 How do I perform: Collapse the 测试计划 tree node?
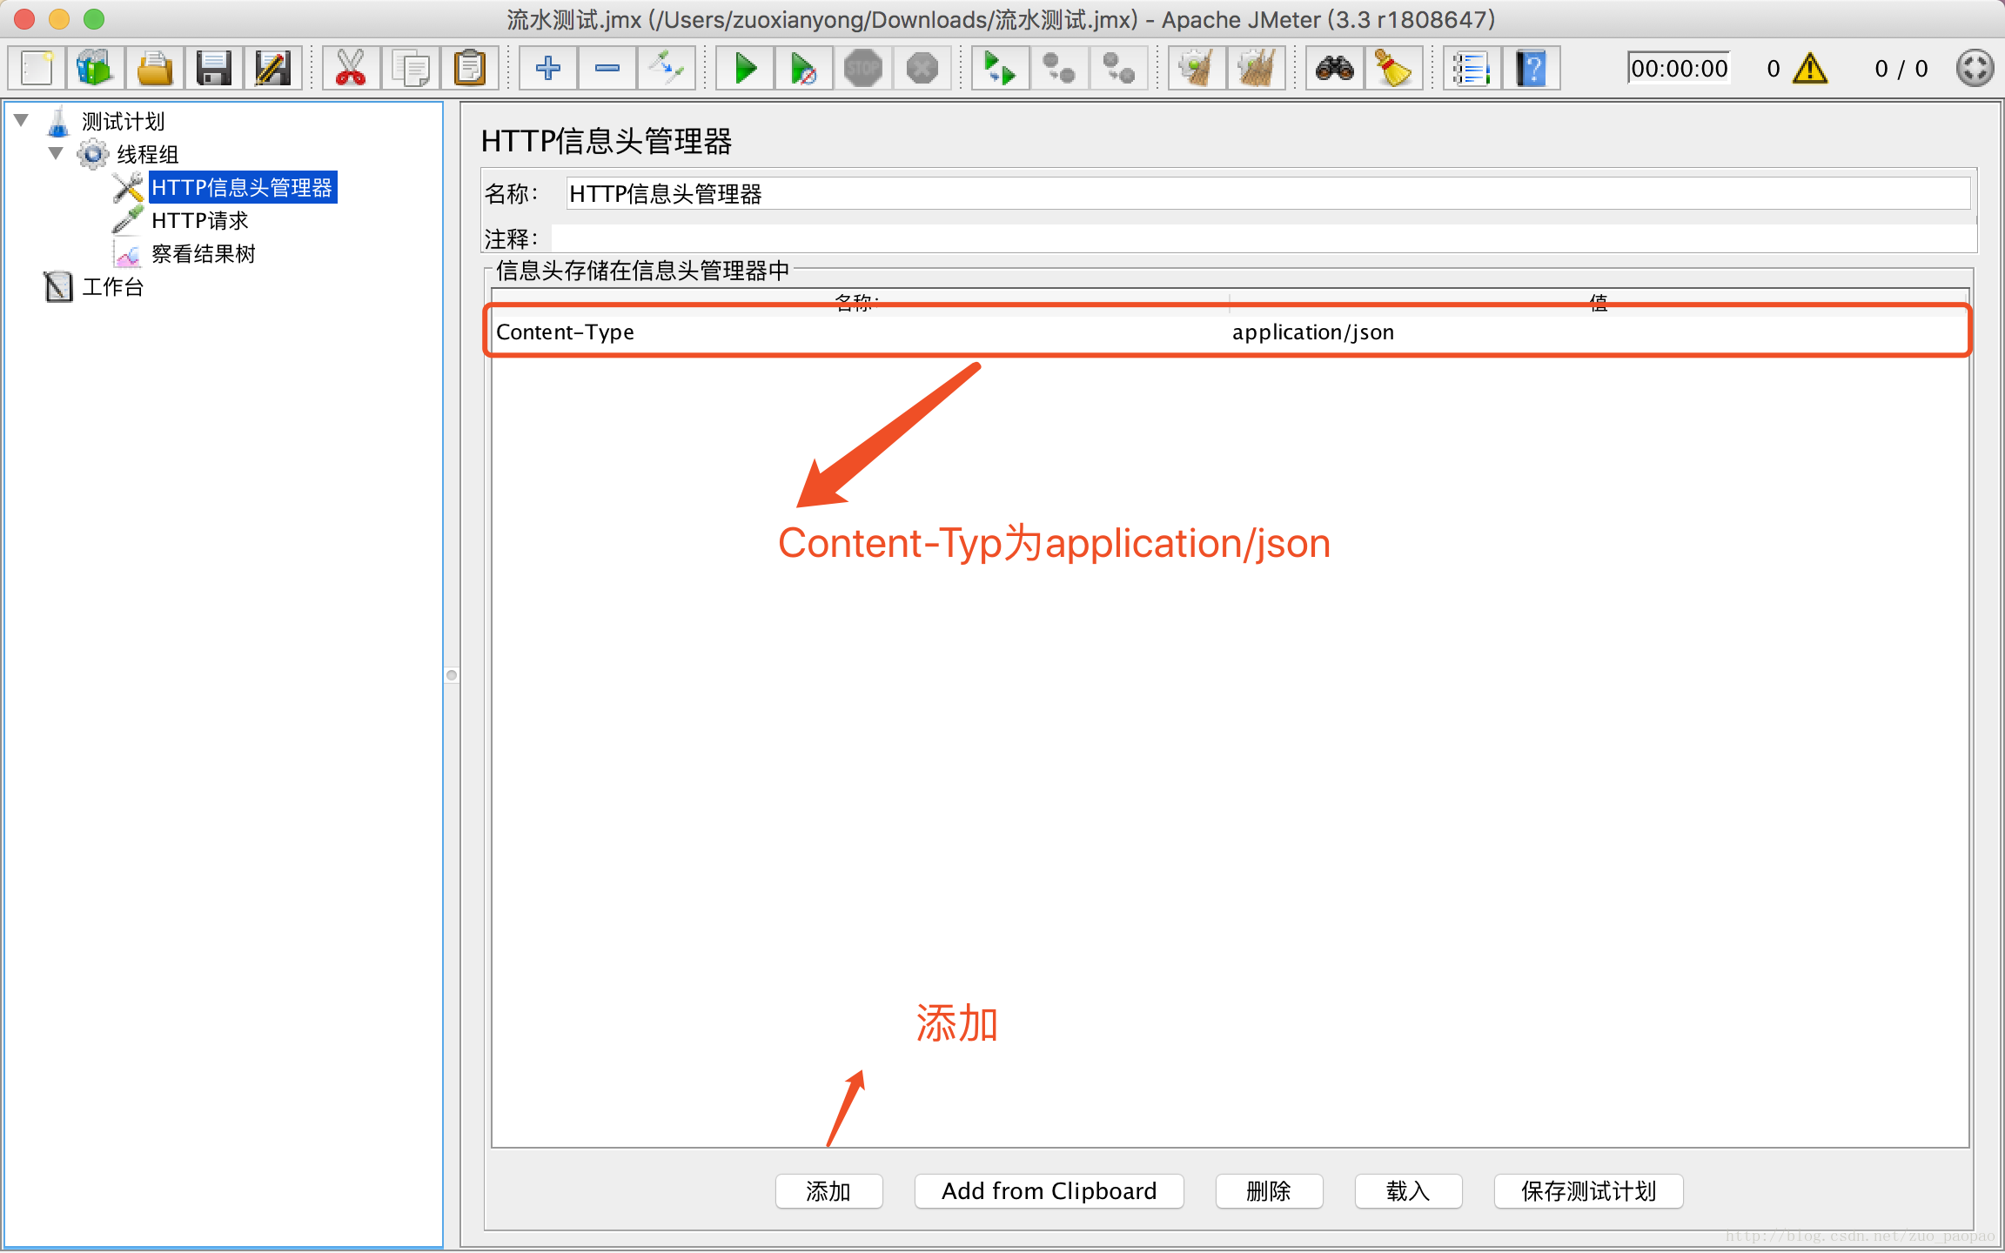pyautogui.click(x=22, y=120)
